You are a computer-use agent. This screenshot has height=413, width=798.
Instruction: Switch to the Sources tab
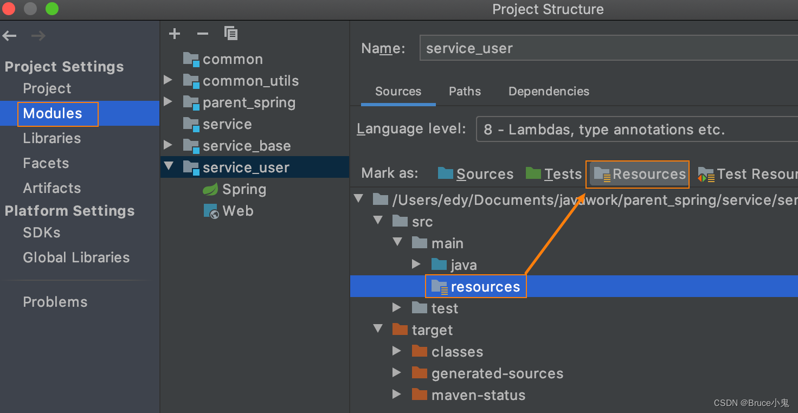(398, 91)
